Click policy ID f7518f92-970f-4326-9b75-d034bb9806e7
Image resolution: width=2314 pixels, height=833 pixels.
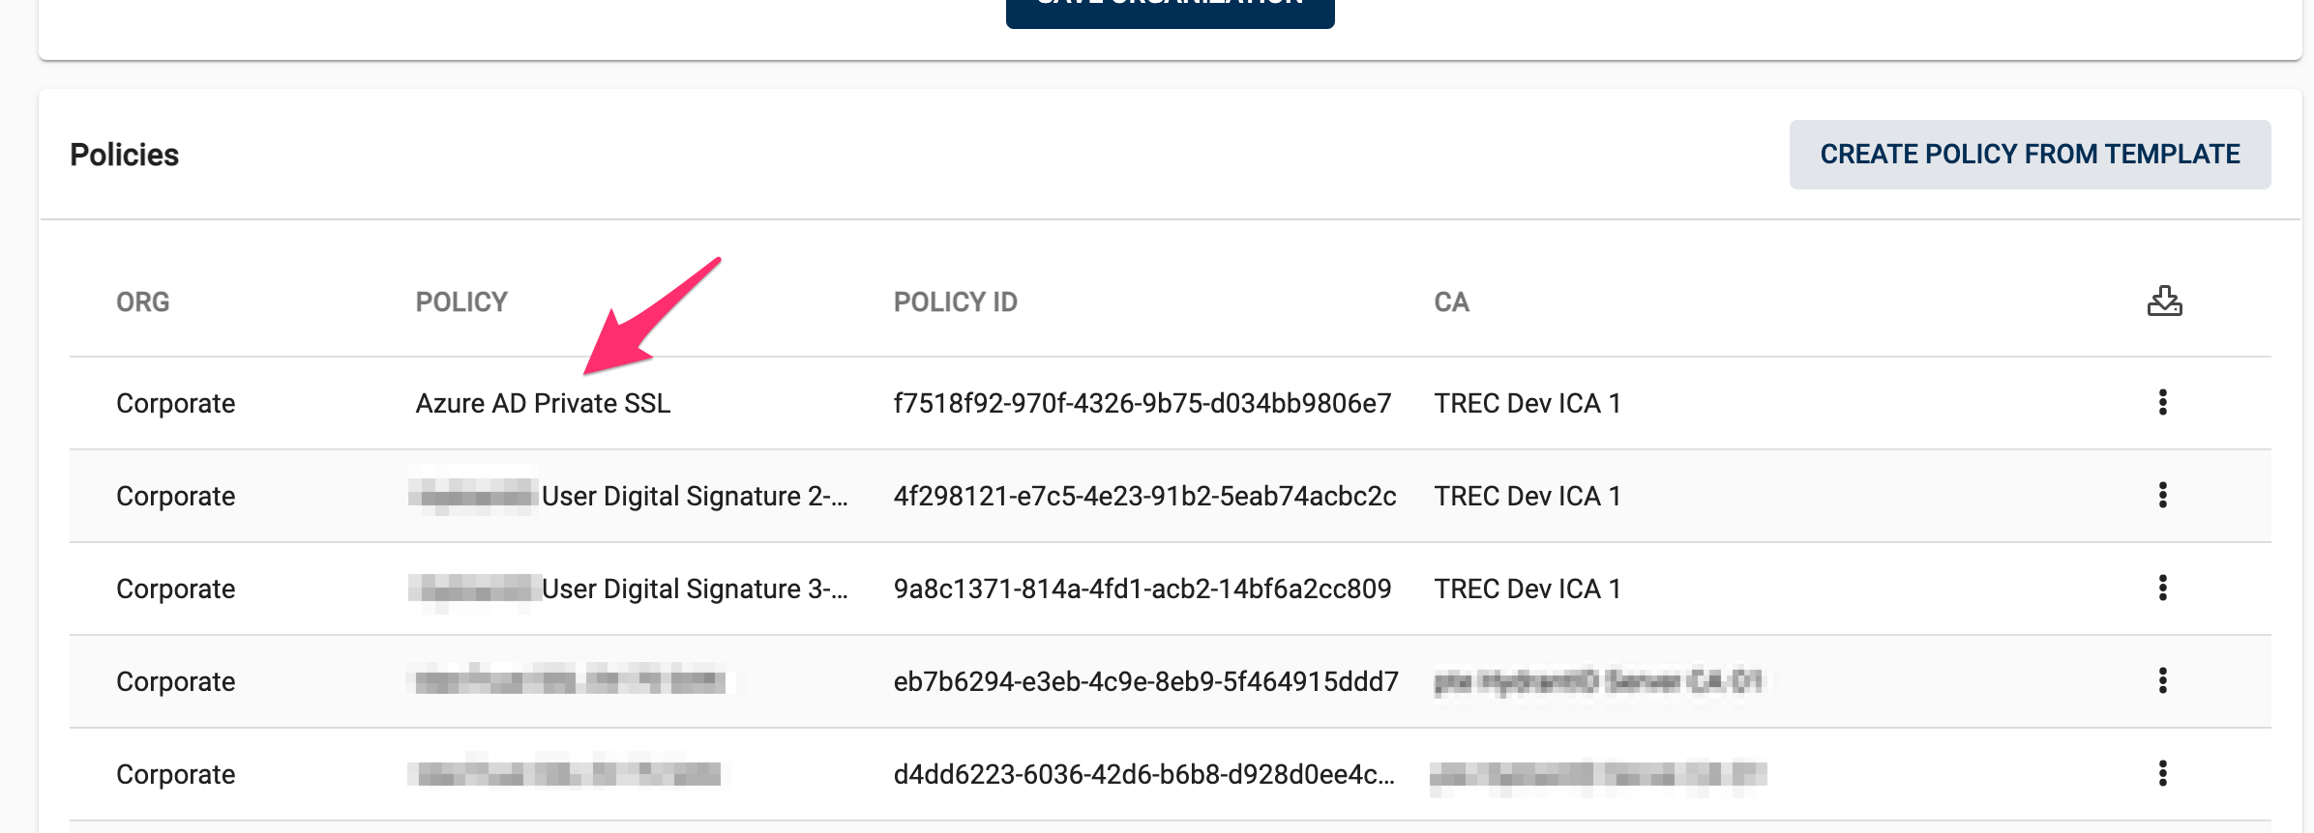(1142, 403)
